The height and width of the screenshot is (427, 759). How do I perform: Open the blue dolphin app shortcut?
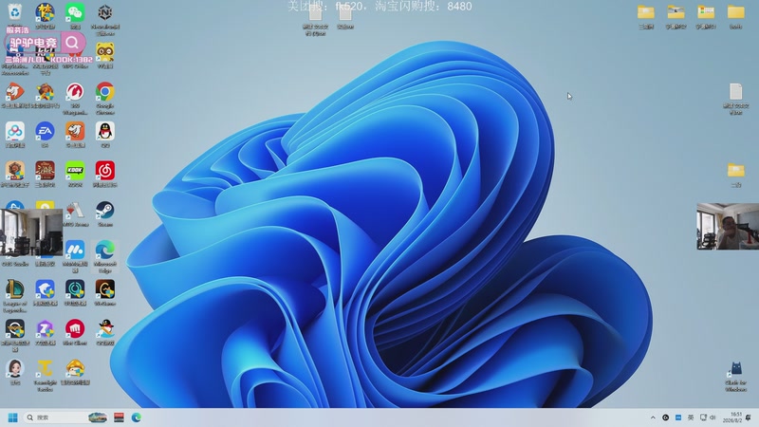45,289
